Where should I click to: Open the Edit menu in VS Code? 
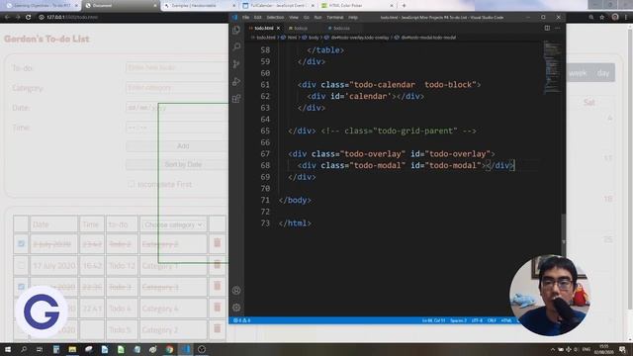point(257,18)
